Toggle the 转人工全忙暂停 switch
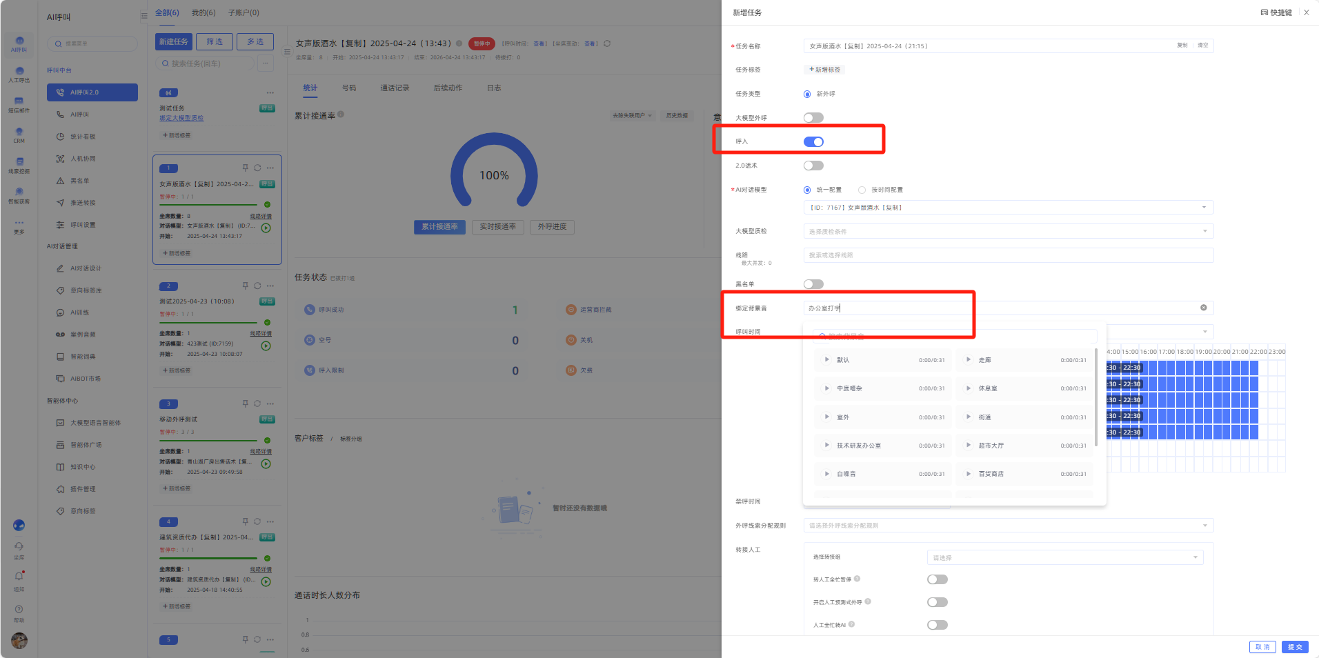This screenshot has height=658, width=1319. (938, 579)
